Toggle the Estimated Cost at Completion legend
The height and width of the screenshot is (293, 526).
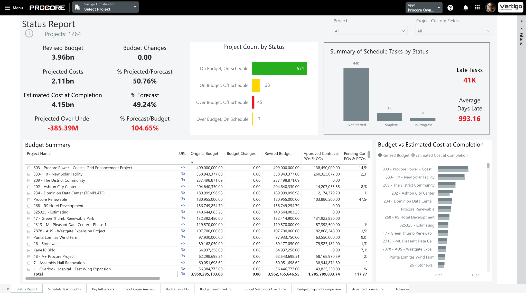point(440,155)
